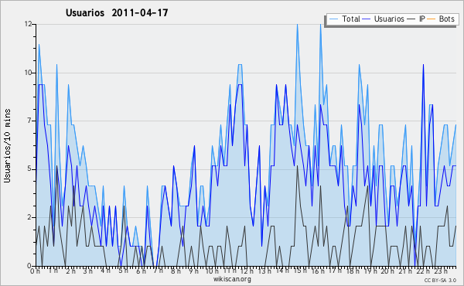Click the x-axis label '3 h'
The image size is (464, 286).
(88, 271)
